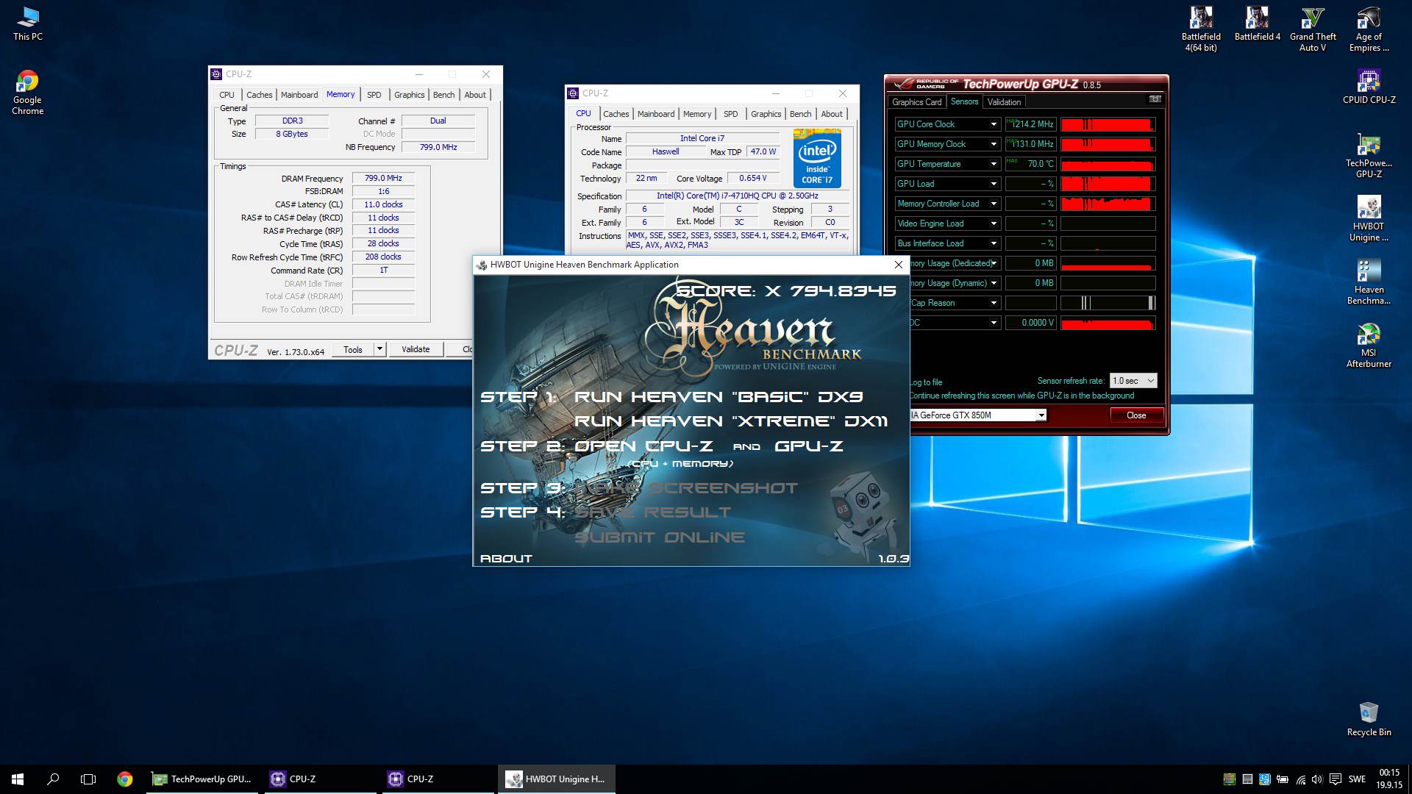Select Heaven Benchmark desktop shortcut

tap(1369, 282)
